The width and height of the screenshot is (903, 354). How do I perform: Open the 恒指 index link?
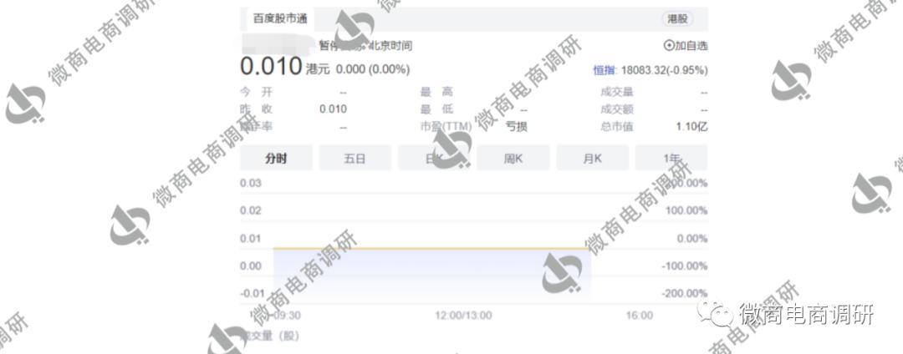click(604, 71)
